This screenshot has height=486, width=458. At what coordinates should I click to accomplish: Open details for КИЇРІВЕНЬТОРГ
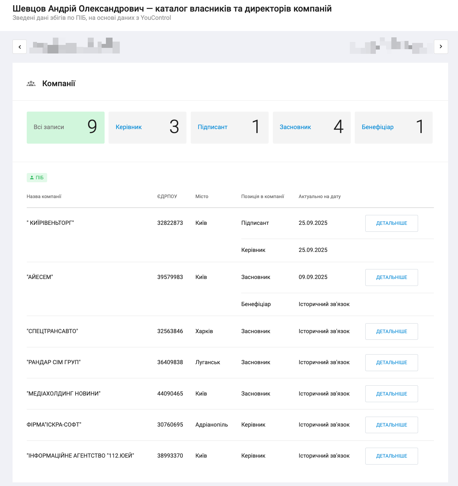(x=391, y=223)
